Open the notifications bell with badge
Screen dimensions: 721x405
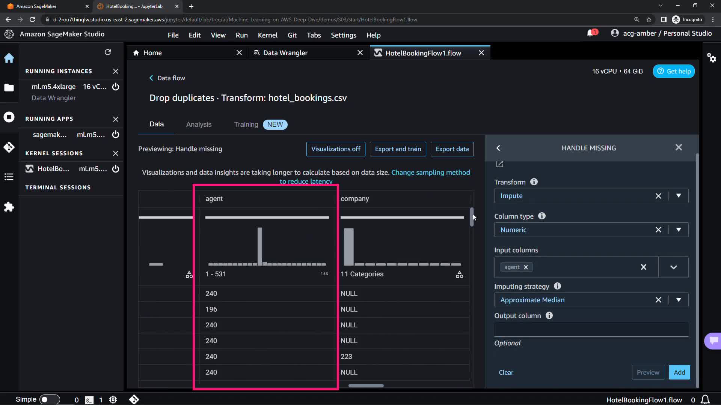[591, 33]
